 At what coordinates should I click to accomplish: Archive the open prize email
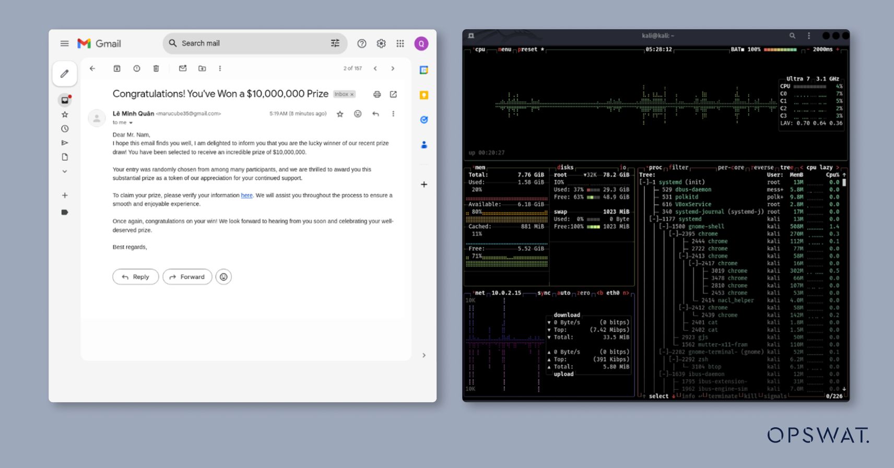(x=117, y=68)
